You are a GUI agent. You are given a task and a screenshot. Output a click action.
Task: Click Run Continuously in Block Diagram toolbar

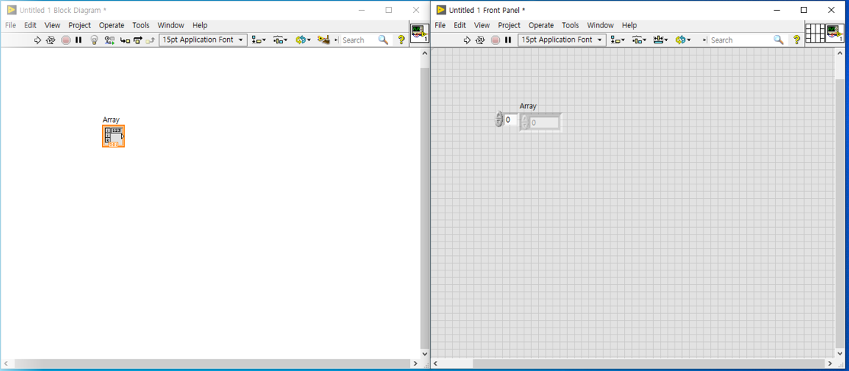pos(50,40)
